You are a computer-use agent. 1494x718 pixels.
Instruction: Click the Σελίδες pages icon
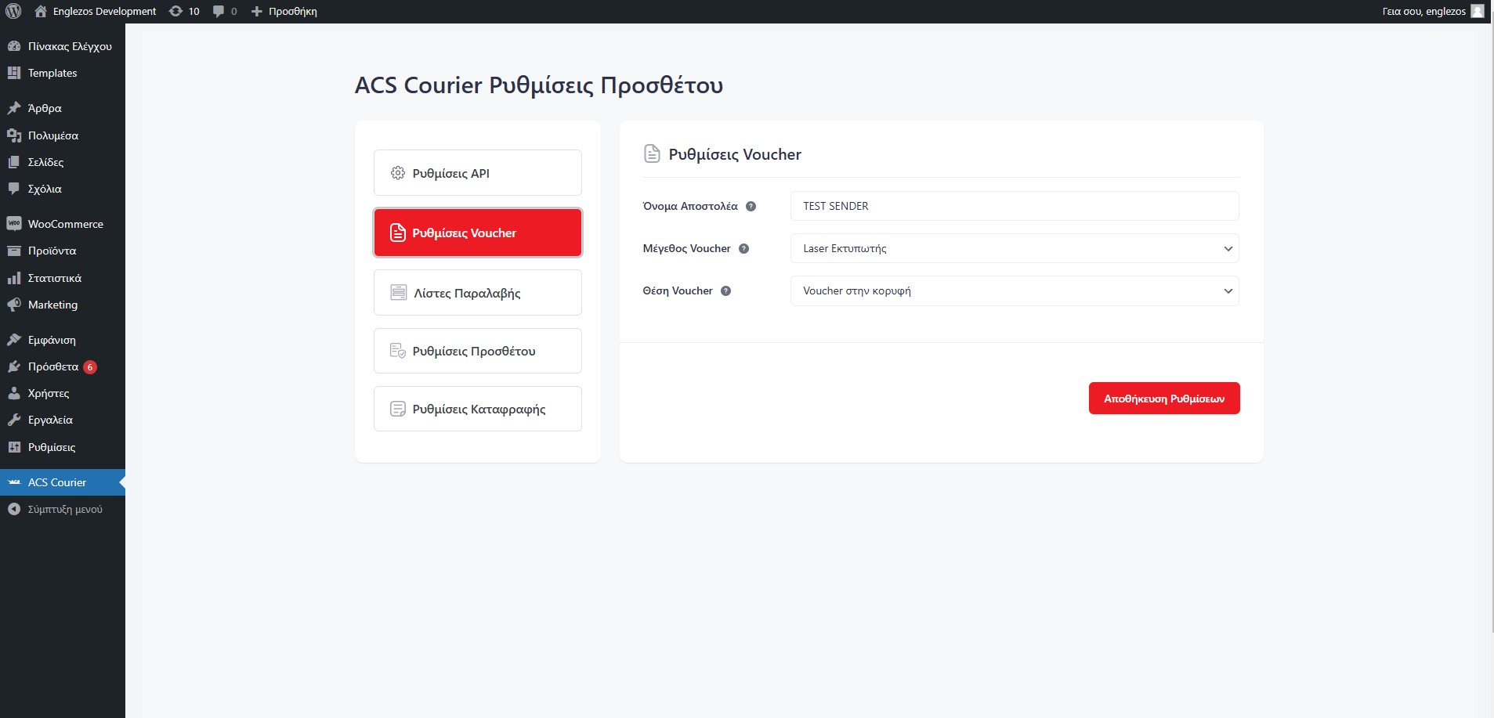click(x=14, y=162)
